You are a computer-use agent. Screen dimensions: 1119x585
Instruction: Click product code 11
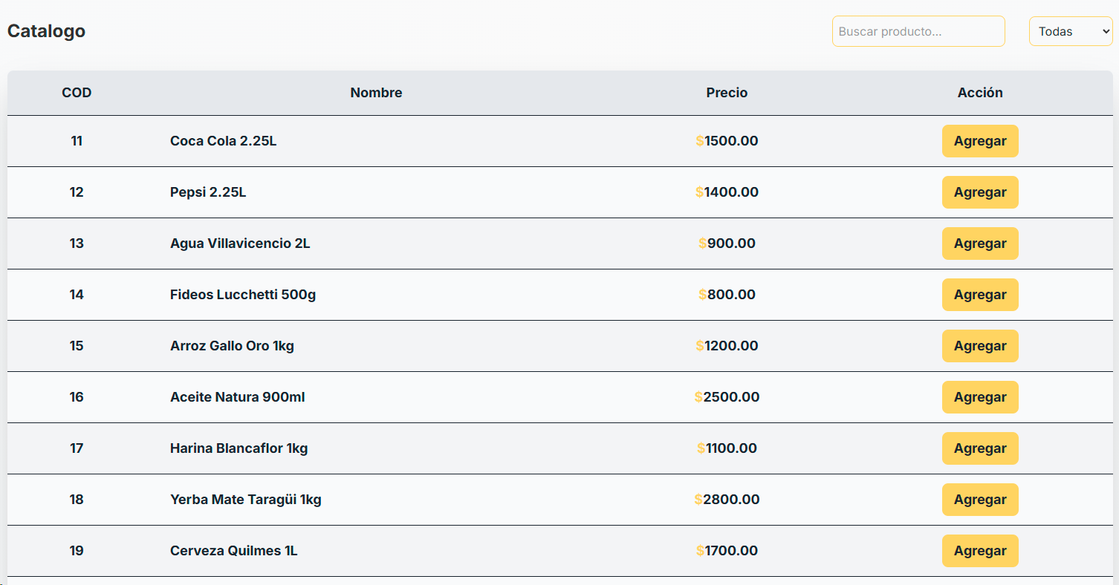coord(77,141)
